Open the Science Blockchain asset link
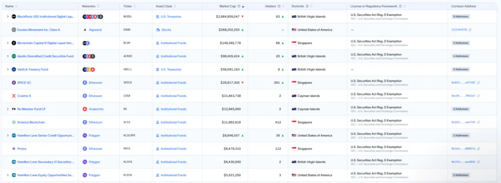This screenshot has width=501, height=183. 31,122
